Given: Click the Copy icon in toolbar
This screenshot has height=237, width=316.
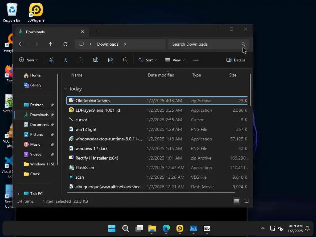Looking at the screenshot, I should [x=66, y=60].
